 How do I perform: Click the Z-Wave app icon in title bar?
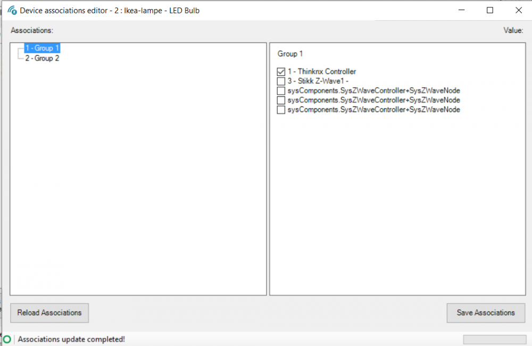pos(11,10)
